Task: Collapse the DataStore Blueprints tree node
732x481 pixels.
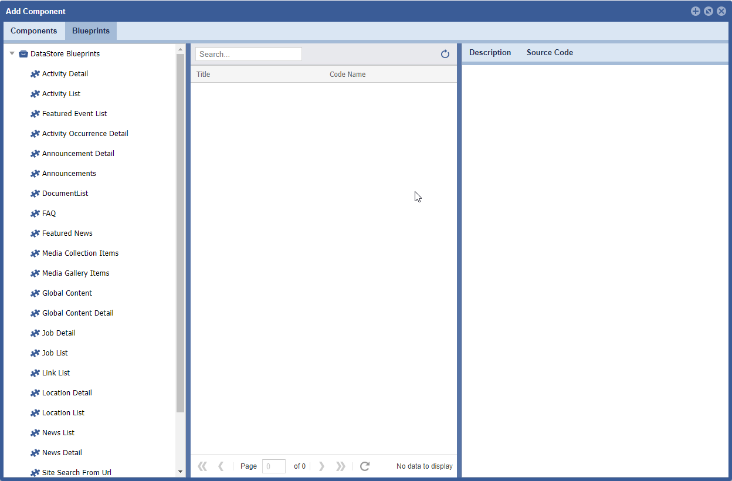Action: pyautogui.click(x=12, y=53)
